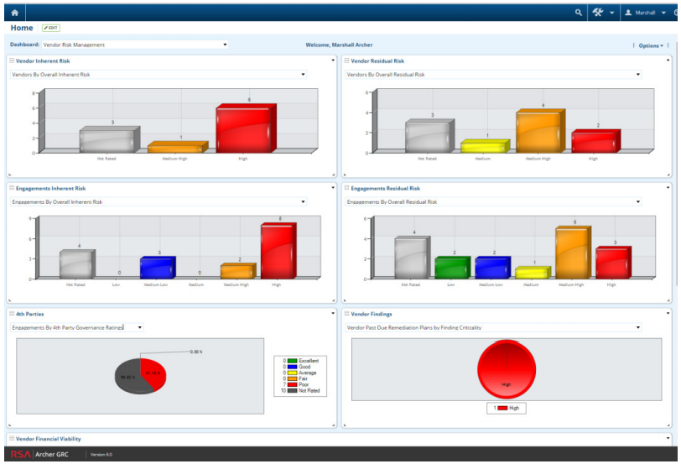This screenshot has width=681, height=464.
Task: Open 4th Parties panel menu arrow
Action: (x=333, y=313)
